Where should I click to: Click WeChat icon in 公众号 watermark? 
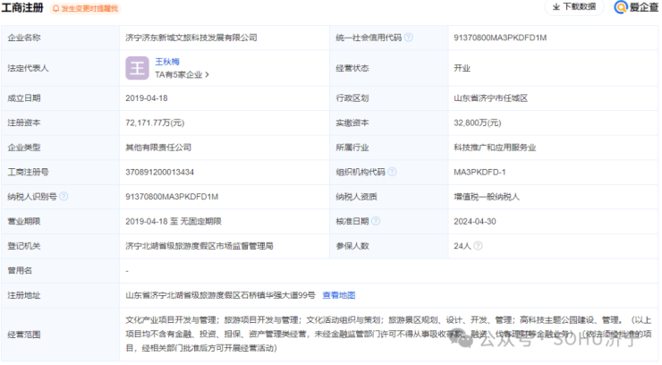tap(463, 341)
